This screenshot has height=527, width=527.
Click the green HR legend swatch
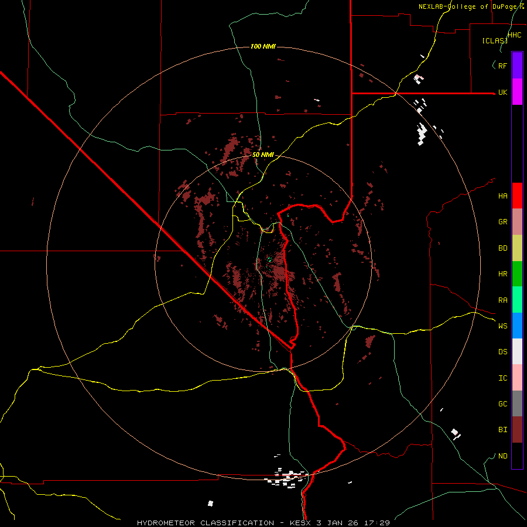[x=517, y=273]
